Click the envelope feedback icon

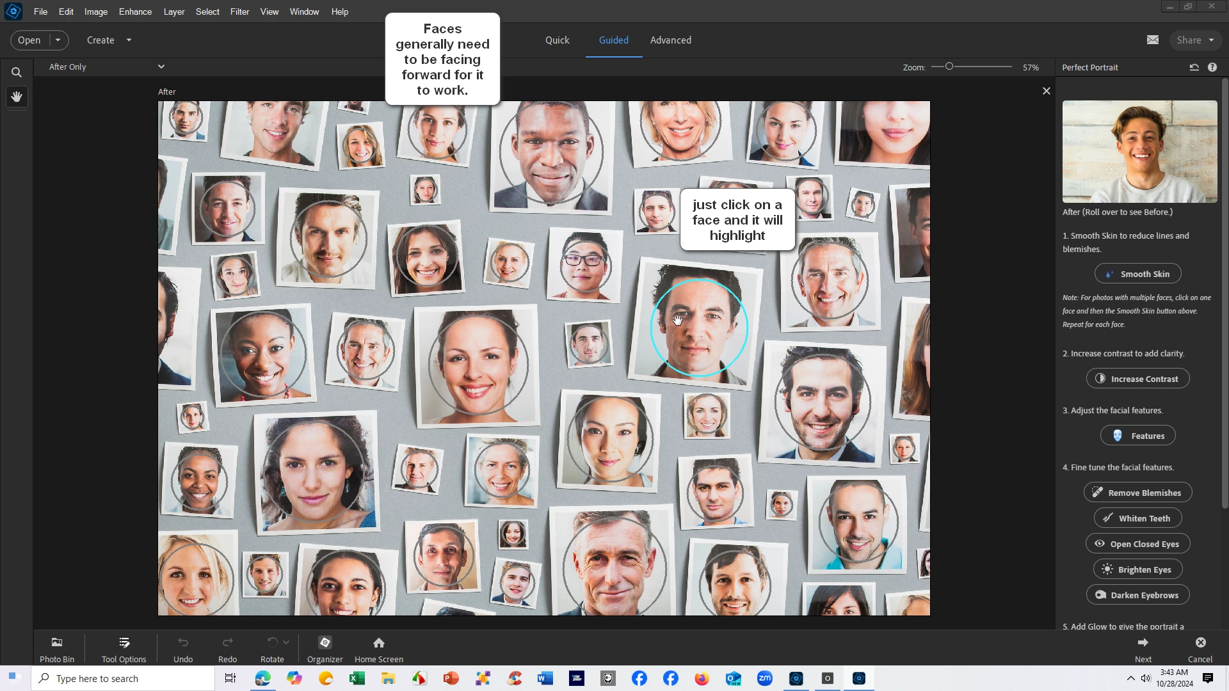coord(1153,40)
